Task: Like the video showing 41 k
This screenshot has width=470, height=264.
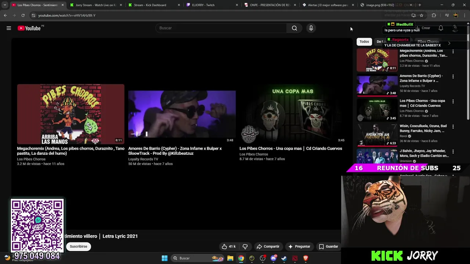Action: pyautogui.click(x=228, y=246)
